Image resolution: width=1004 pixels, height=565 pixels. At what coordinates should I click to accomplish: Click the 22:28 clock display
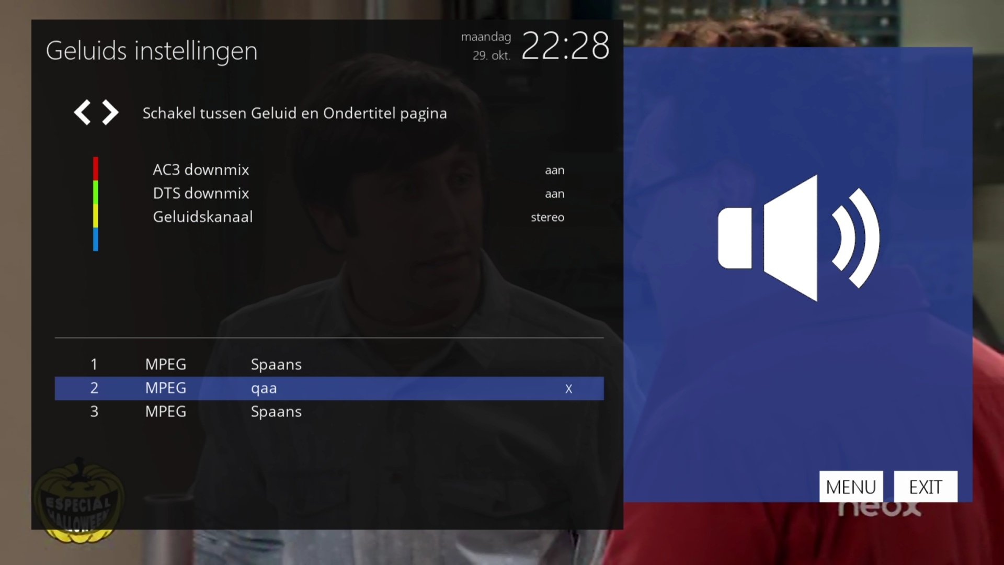coord(565,46)
